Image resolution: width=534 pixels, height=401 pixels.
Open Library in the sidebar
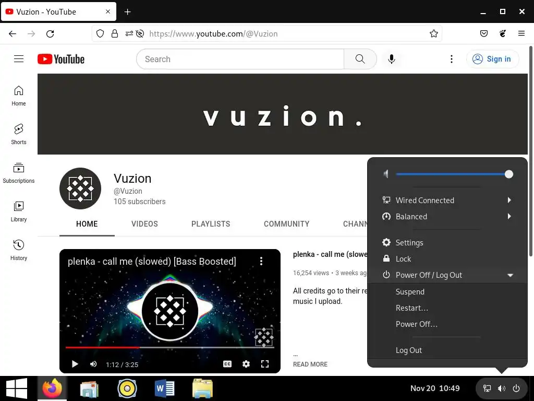pos(19,211)
